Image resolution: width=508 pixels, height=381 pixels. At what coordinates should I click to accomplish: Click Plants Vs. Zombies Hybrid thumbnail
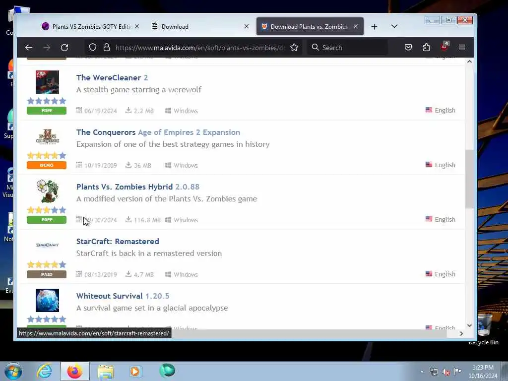tap(47, 191)
